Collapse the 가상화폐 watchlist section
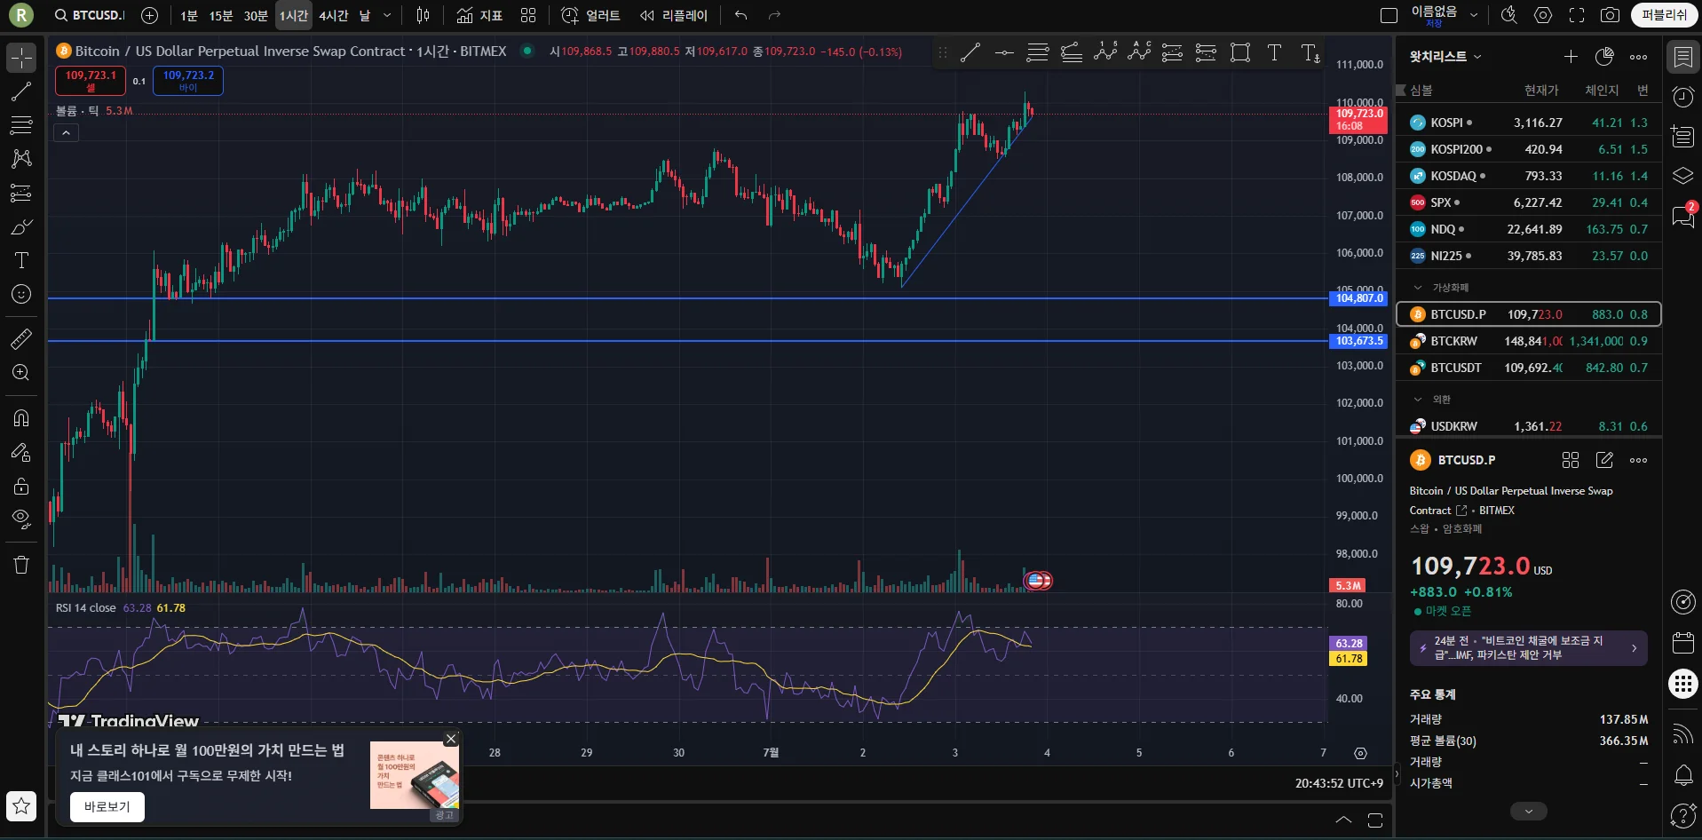Viewport: 1702px width, 840px height. 1418,288
